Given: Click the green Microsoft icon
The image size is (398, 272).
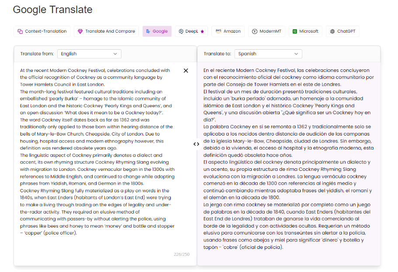Looking at the screenshot, I should [x=295, y=31].
